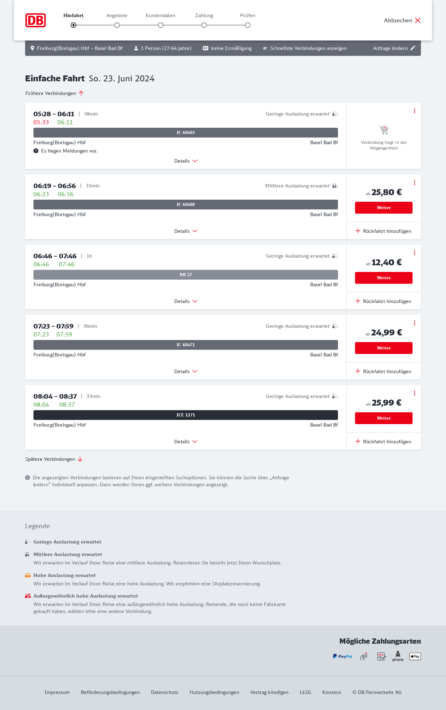
Task: Click the pencil icon to edit the request
Action: pos(413,48)
